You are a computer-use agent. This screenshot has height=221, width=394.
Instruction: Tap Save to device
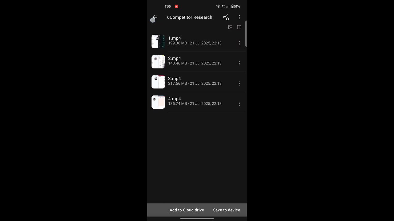(x=227, y=210)
